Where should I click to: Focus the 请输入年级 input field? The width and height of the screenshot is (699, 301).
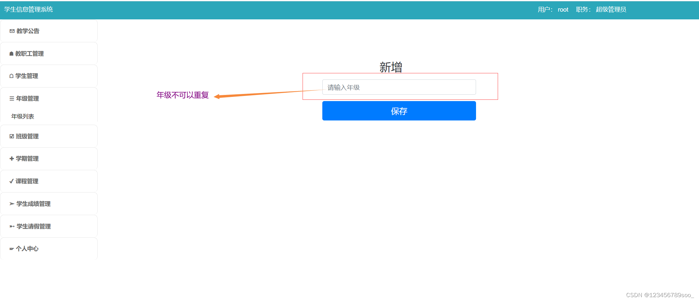[x=399, y=87]
